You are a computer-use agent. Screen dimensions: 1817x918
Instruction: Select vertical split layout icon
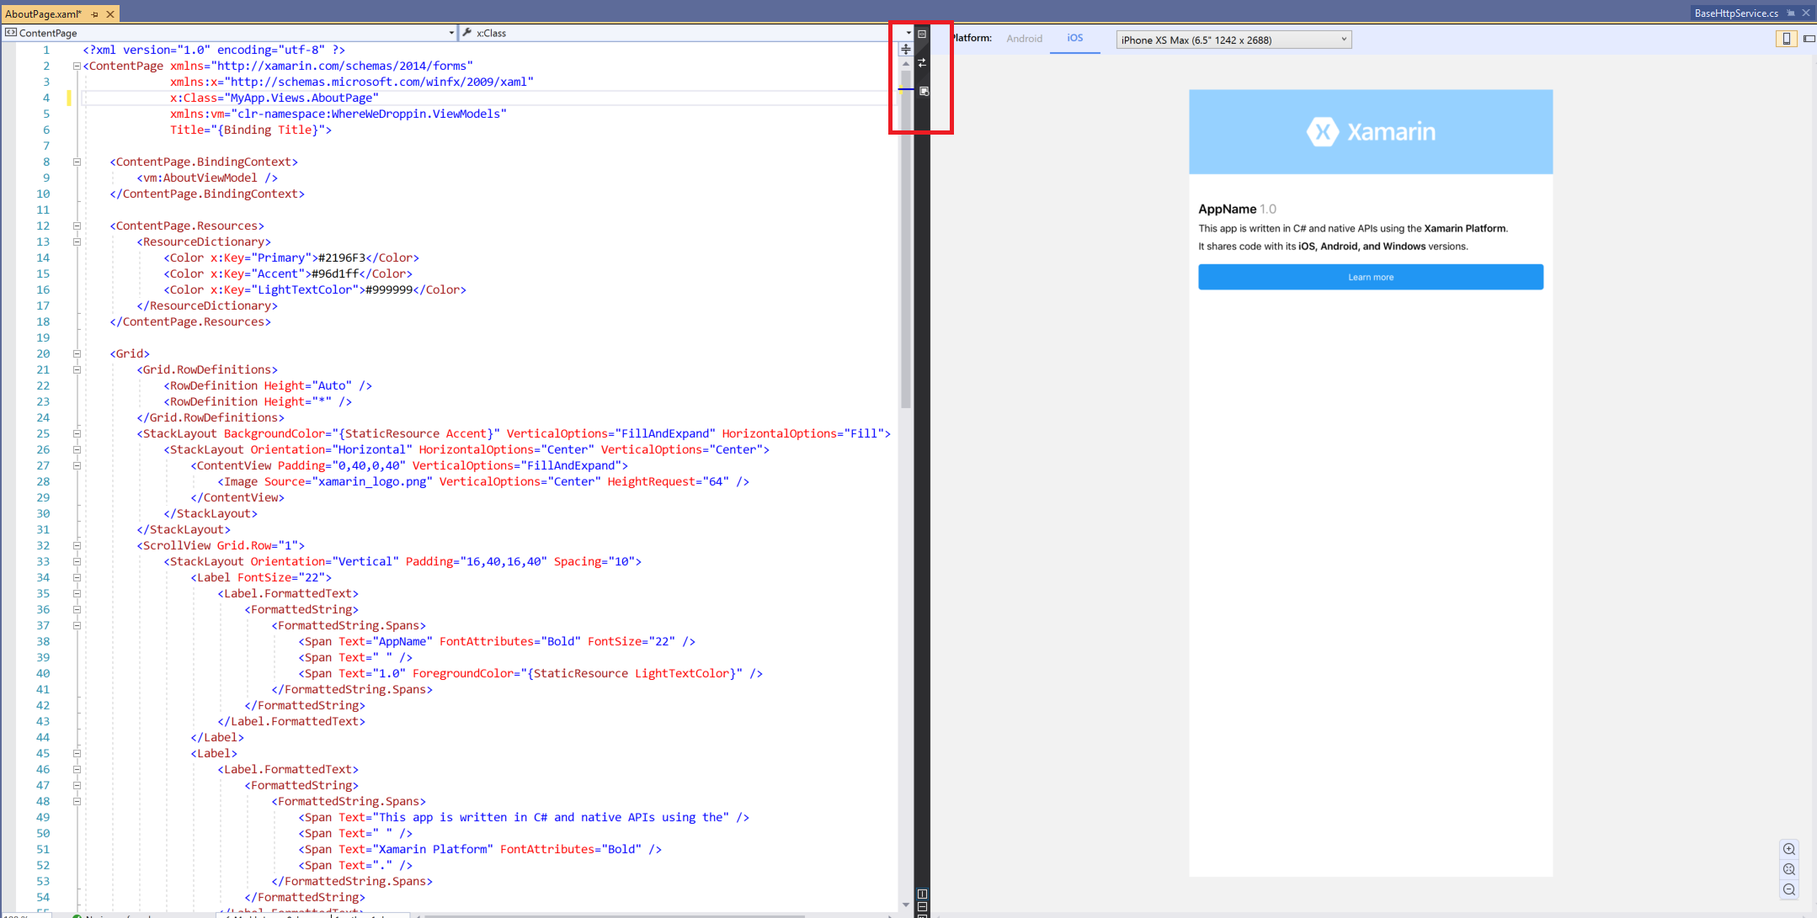[x=922, y=894]
